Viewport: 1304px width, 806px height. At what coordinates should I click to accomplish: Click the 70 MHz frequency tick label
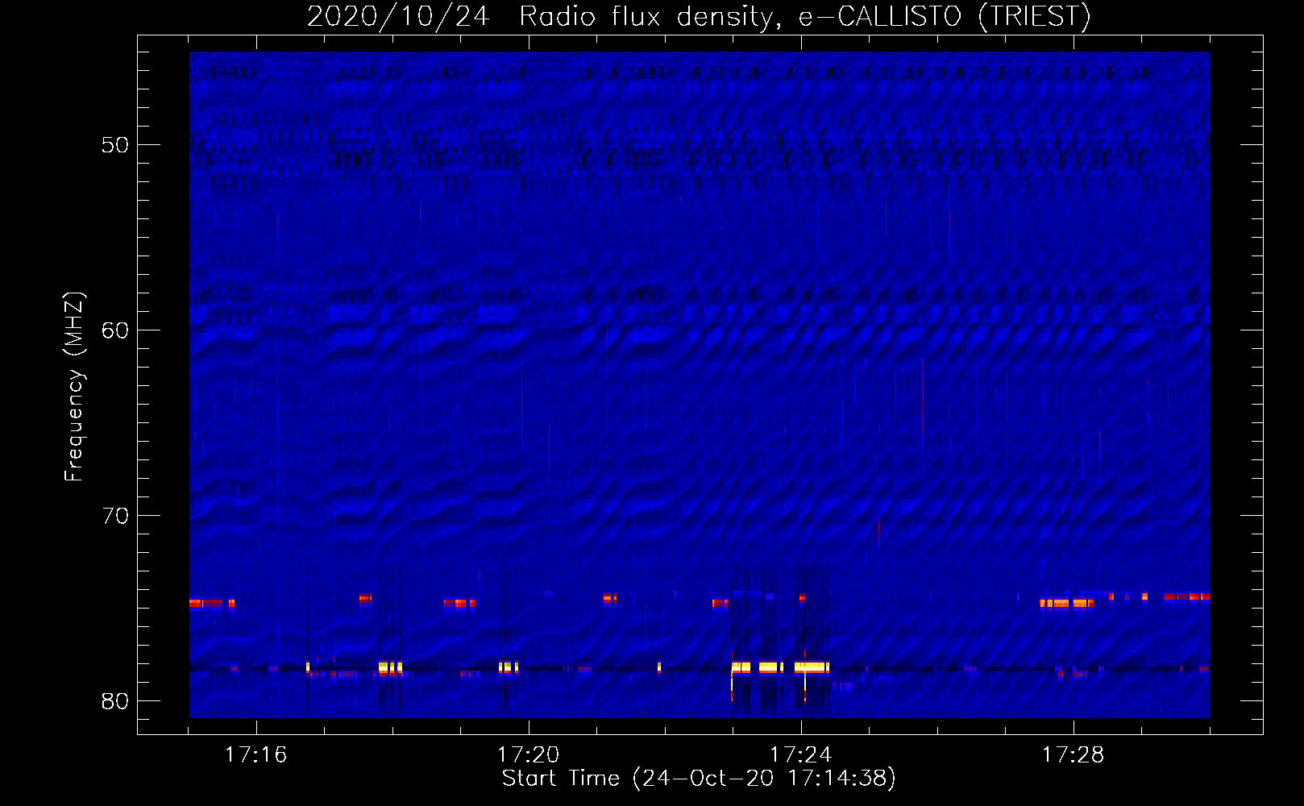(x=115, y=516)
